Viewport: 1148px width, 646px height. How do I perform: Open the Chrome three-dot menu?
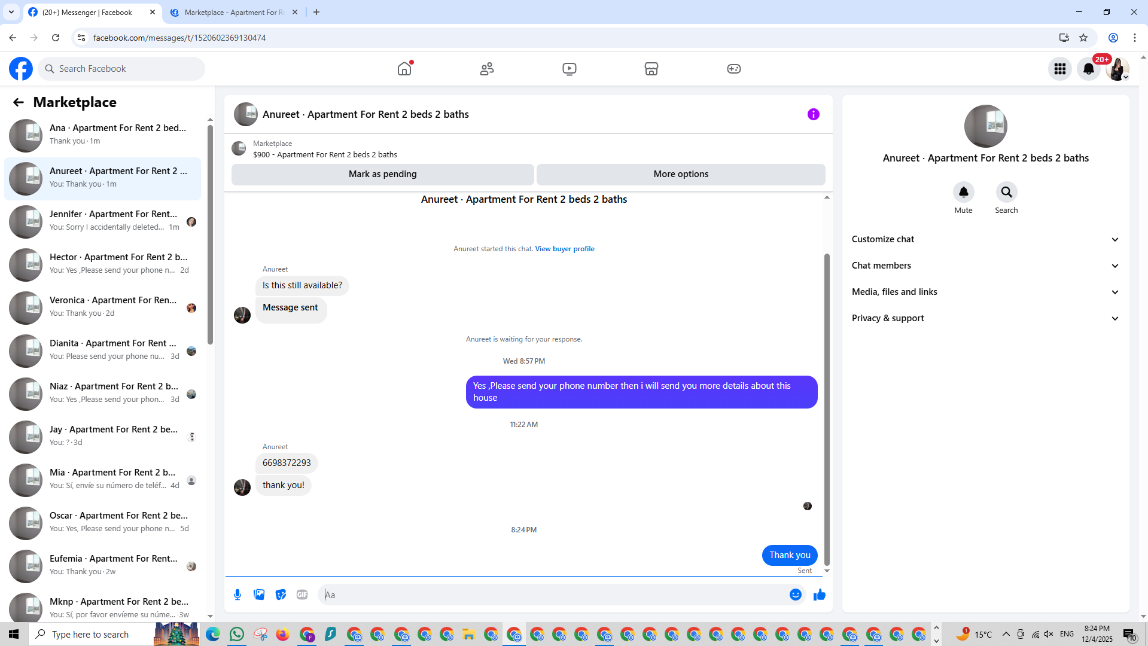point(1135,38)
